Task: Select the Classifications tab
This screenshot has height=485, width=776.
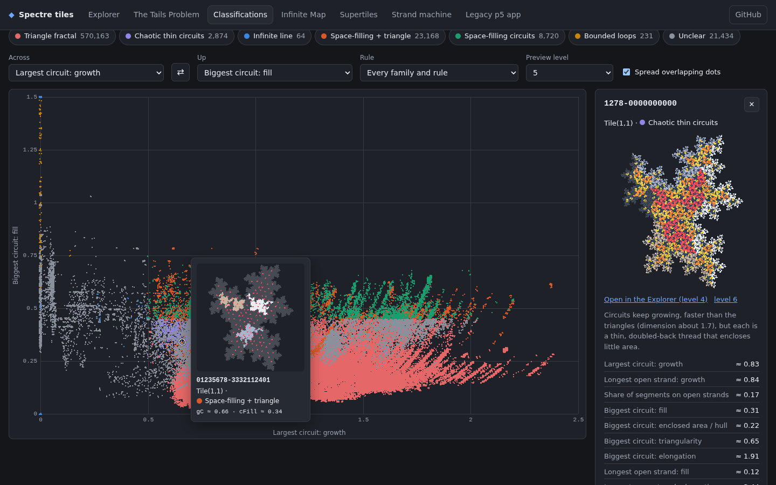Action: (240, 15)
